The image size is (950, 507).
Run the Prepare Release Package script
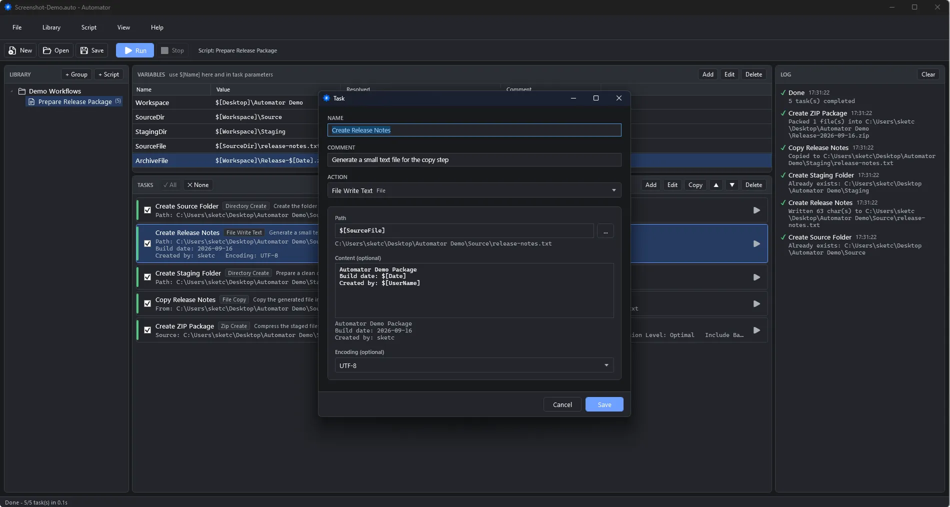point(135,50)
